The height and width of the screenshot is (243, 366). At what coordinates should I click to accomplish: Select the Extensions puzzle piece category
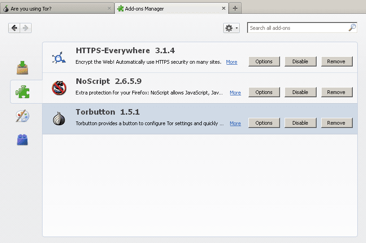[22, 92]
